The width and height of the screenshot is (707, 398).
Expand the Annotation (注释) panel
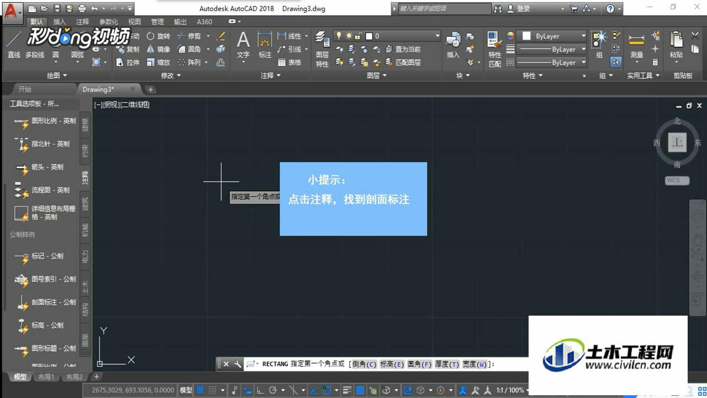point(271,75)
